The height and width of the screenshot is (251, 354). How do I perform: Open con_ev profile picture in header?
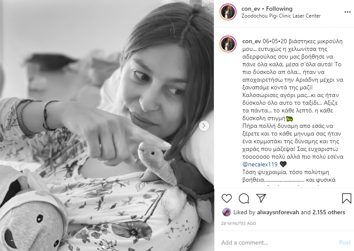[228, 12]
